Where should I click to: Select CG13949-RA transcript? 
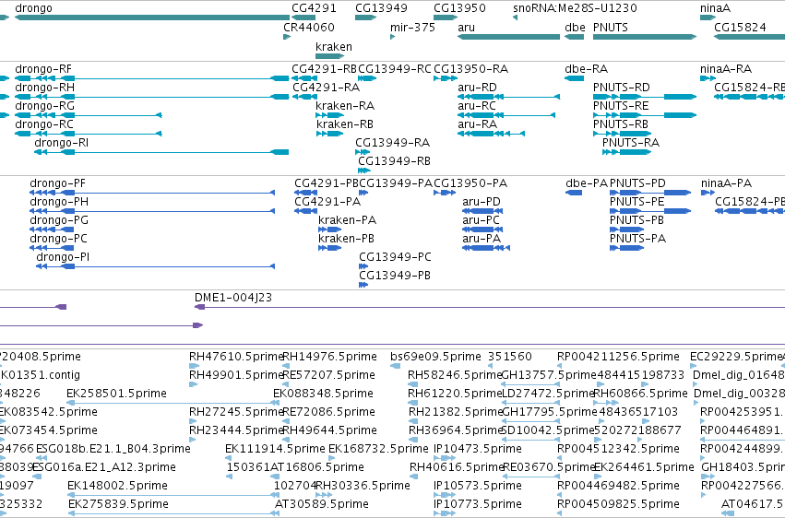(363, 152)
